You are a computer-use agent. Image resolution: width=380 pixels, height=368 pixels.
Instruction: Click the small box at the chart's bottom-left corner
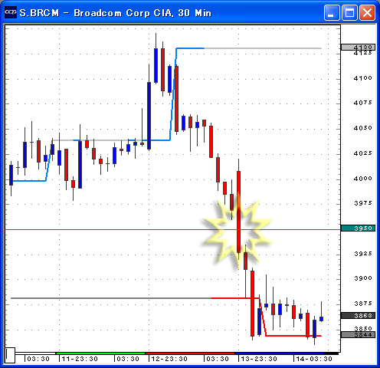(10, 355)
